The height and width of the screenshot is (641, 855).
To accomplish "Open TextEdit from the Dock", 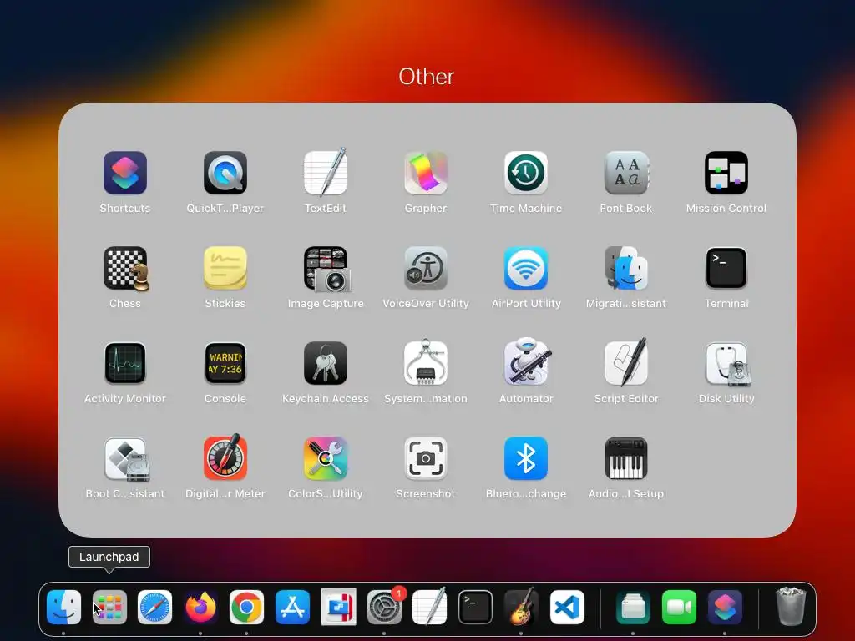I will point(430,606).
